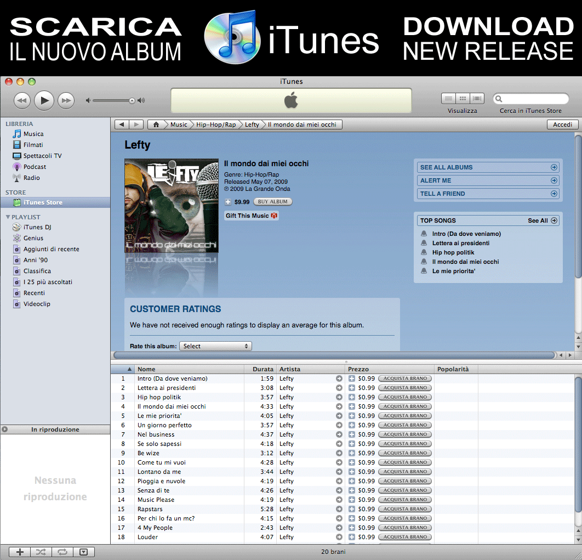Open the Lefty breadcrumb

[x=252, y=125]
